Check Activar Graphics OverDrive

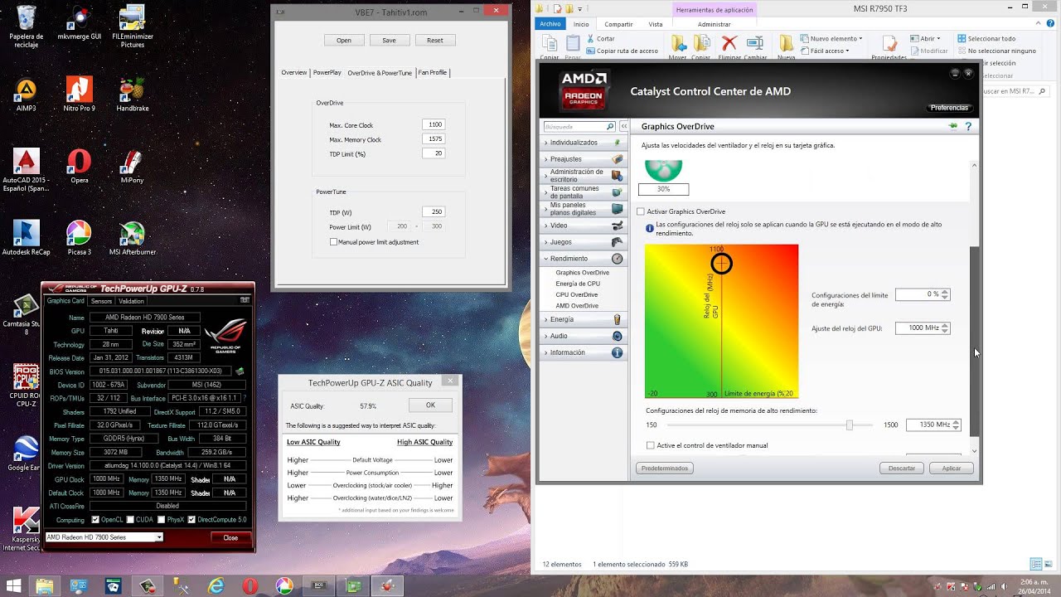(641, 212)
